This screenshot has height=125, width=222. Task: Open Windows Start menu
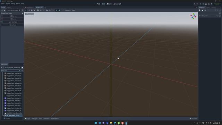point(96,123)
